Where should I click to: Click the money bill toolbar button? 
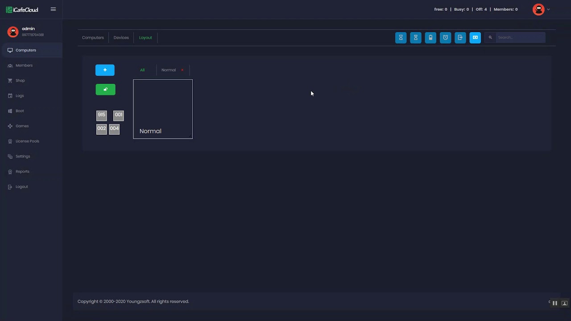[x=475, y=37]
